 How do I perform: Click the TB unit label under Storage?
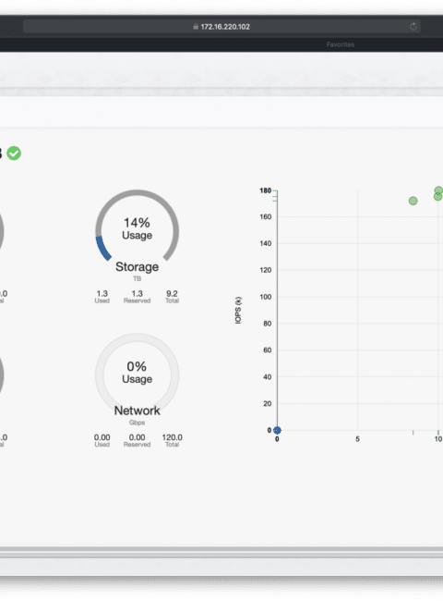(x=137, y=278)
